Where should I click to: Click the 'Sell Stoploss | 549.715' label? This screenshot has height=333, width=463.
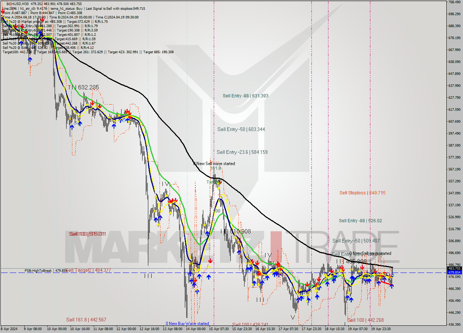[362, 193]
